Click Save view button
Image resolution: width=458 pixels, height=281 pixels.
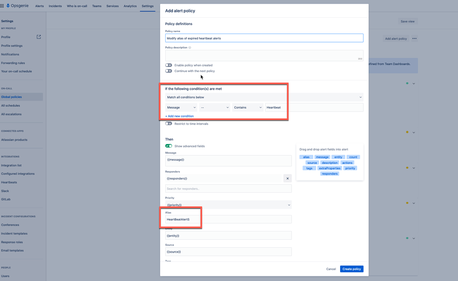(x=408, y=21)
